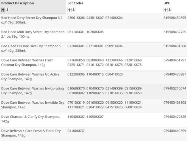
Task: Select Bed Head OH Bee Hive row
Action: pos(93,49)
